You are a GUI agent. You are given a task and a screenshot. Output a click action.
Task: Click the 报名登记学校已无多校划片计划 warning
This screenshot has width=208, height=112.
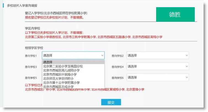click(x=55, y=17)
